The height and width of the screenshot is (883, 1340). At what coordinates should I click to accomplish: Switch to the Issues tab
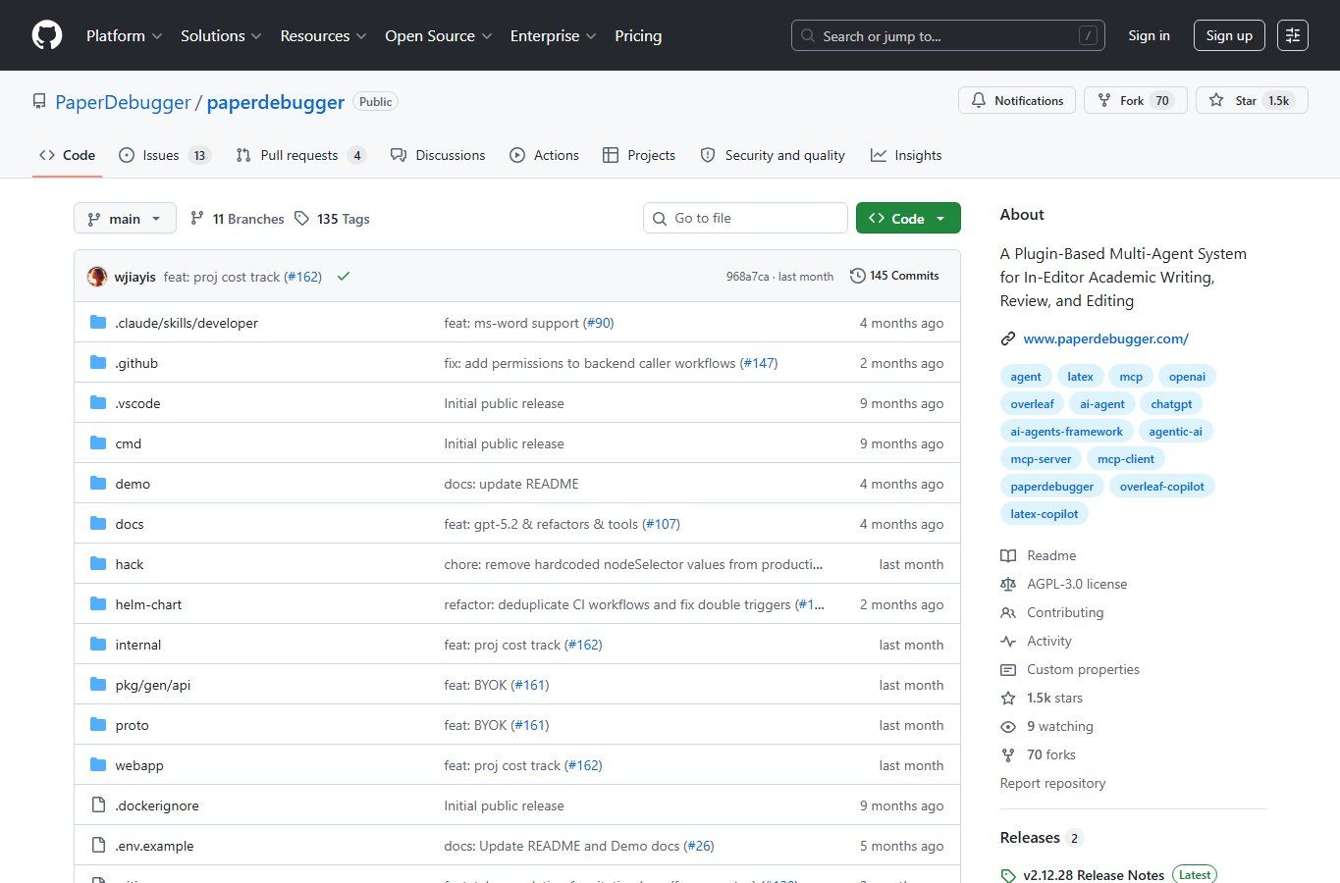[x=164, y=155]
